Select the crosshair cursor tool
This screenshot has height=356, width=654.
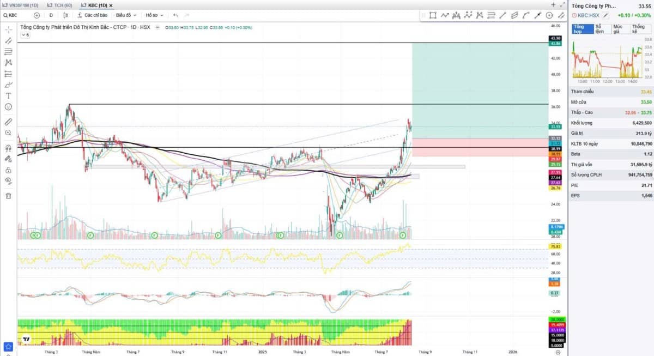tap(8, 29)
